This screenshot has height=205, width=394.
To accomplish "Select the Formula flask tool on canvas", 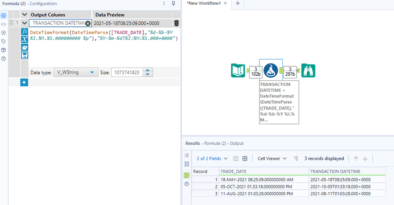I will pos(271,71).
